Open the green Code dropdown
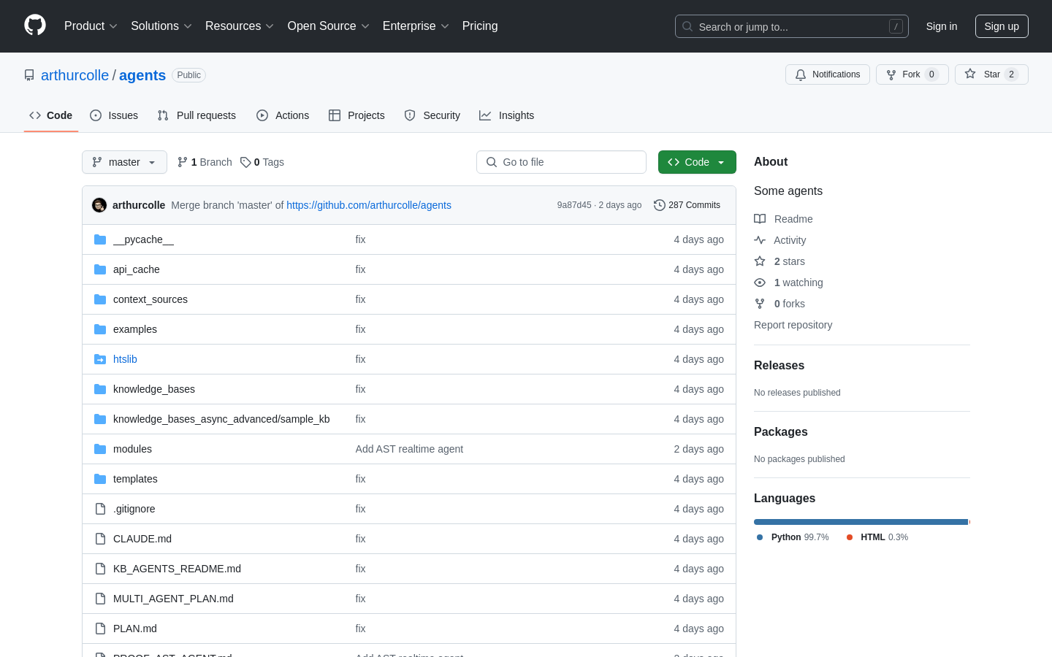1052x657 pixels. 697,162
